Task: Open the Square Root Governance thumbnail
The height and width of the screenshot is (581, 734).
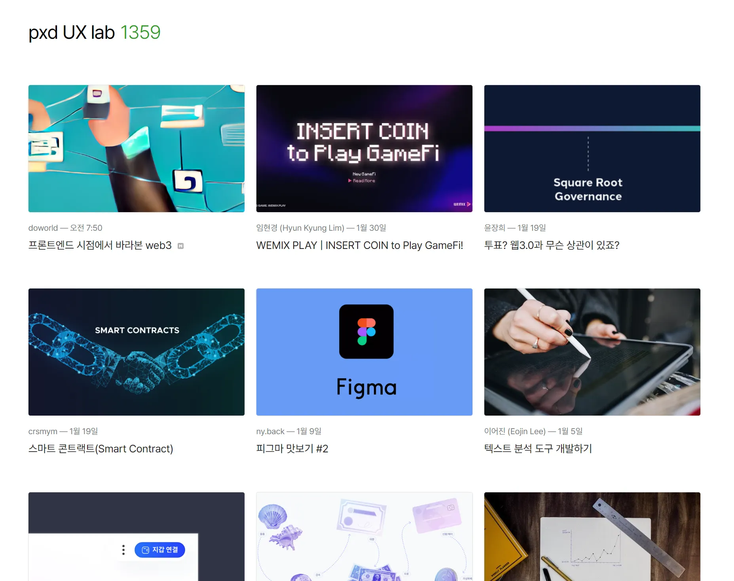Action: [x=592, y=148]
